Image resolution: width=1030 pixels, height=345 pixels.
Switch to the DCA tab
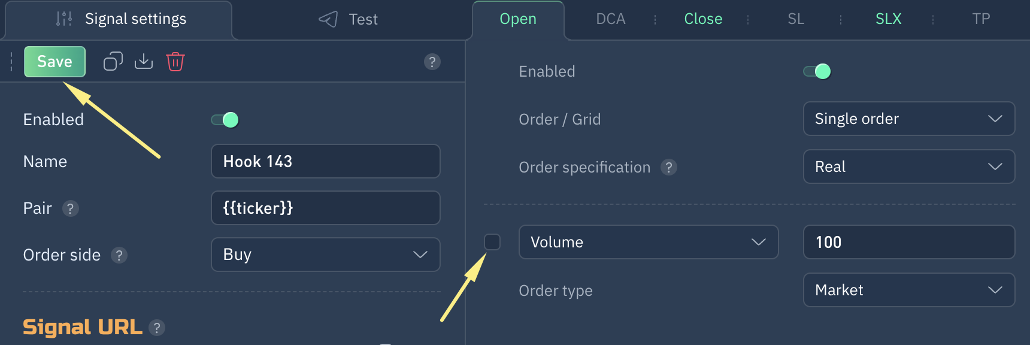(x=611, y=19)
